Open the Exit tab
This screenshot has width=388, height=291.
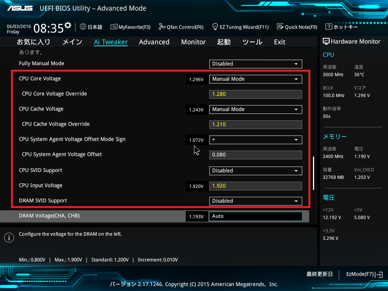point(280,42)
